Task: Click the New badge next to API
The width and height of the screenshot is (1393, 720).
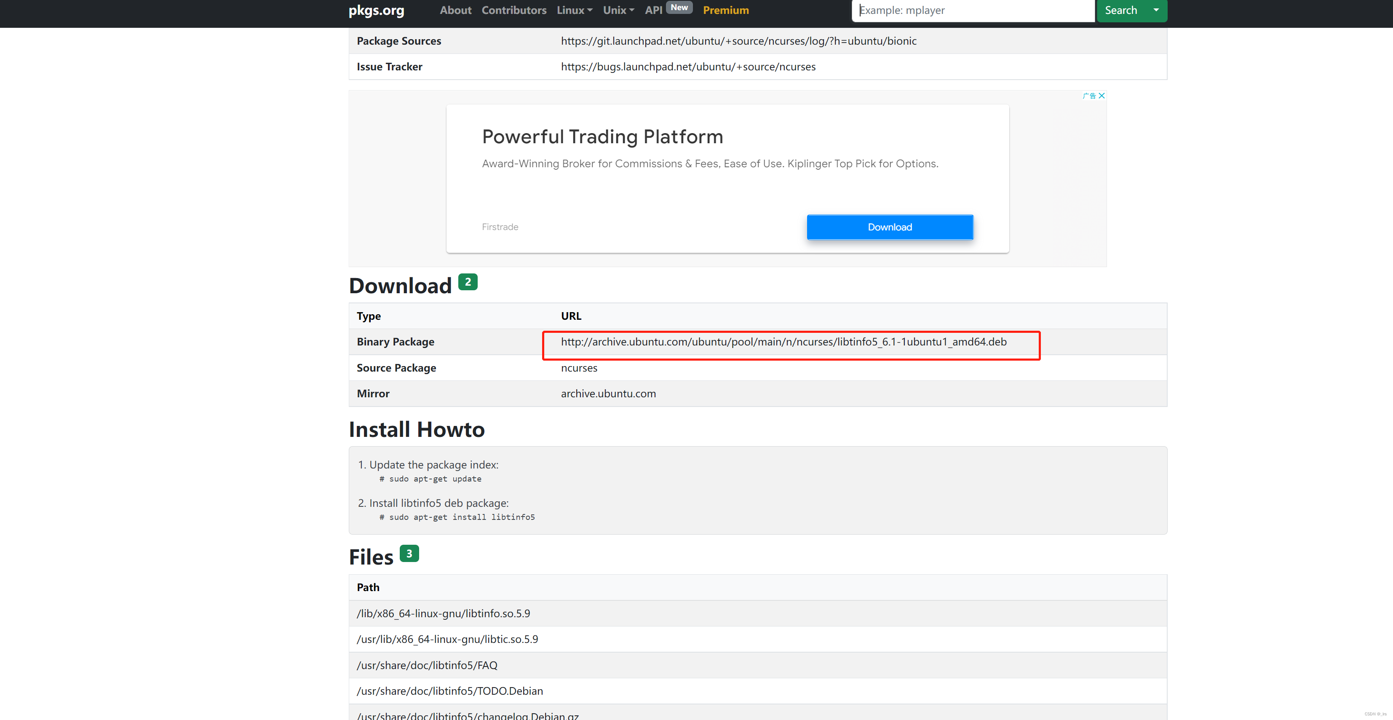Action: click(679, 8)
